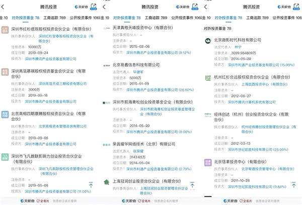Open company name 北京易鑫信息科技有限公司
This screenshot has width=302, height=205.
pos(136,65)
